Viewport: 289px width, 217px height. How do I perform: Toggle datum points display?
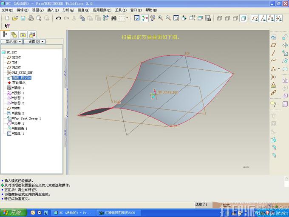click(271, 18)
